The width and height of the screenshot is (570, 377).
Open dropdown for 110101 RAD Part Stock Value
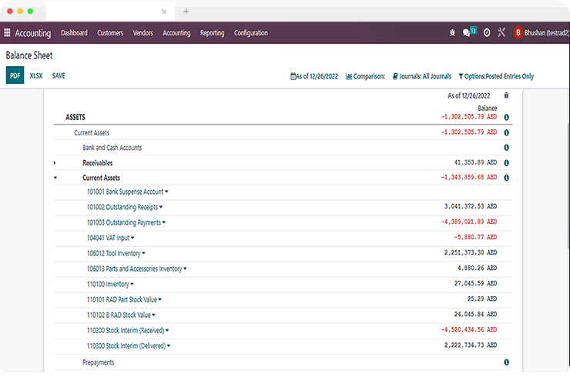click(160, 299)
